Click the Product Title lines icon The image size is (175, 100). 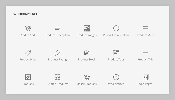(145, 53)
